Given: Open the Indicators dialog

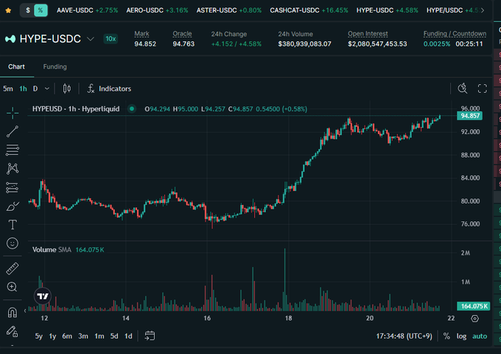Looking at the screenshot, I should point(109,88).
